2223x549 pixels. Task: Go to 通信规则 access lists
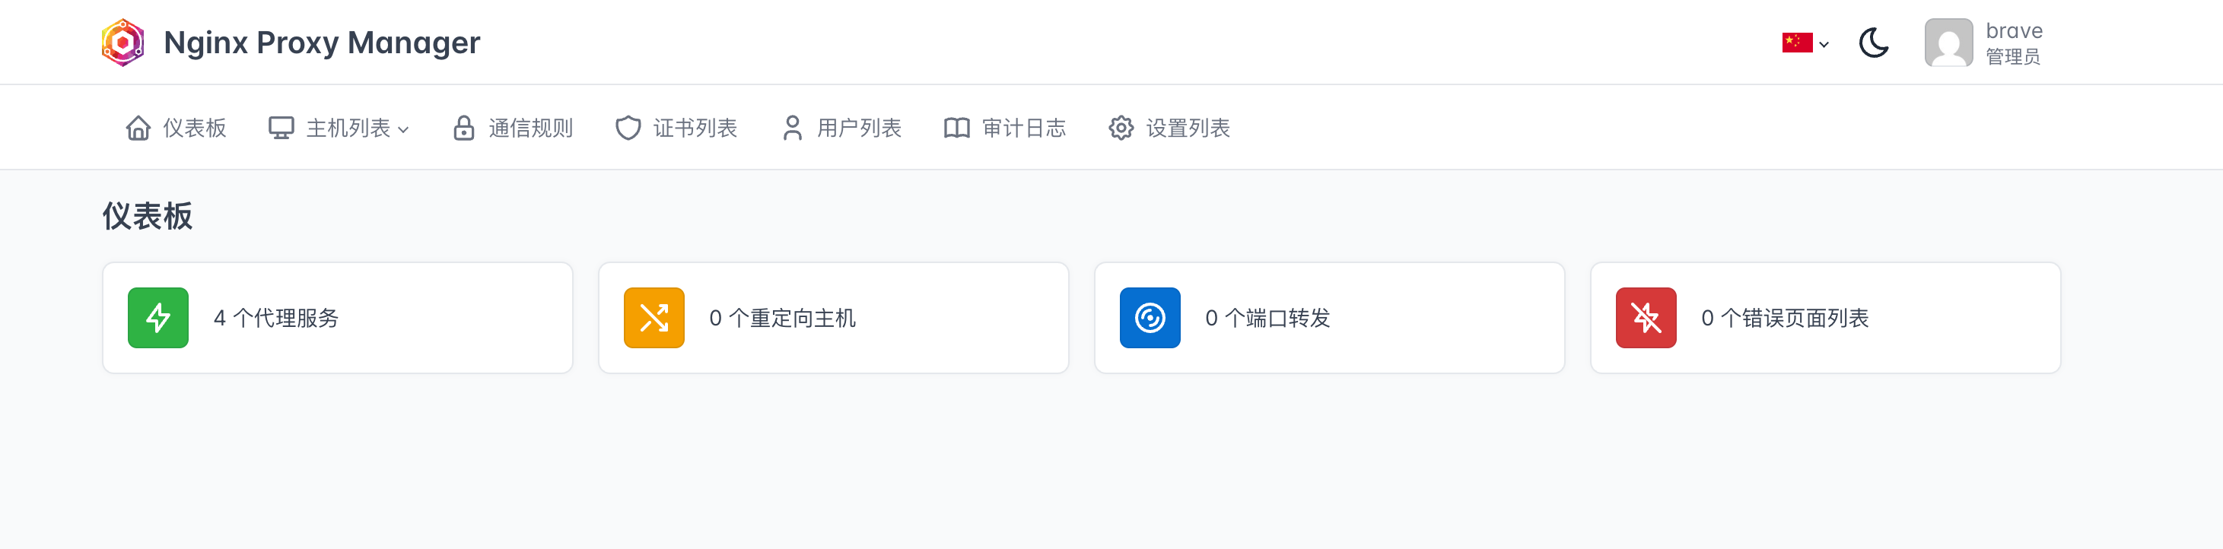513,129
